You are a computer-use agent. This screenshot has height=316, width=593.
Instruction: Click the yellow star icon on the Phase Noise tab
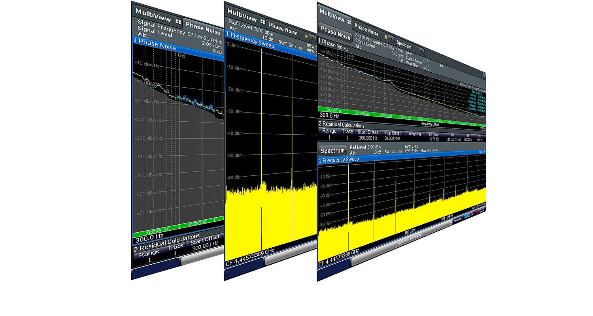[386, 36]
